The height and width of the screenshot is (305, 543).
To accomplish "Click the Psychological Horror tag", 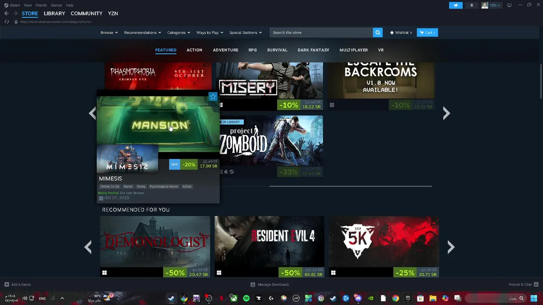I will coord(164,186).
